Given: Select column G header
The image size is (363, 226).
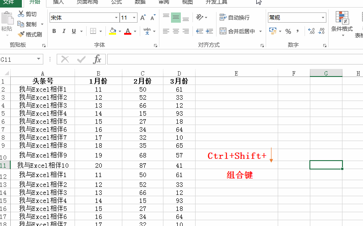Looking at the screenshot, I should click(x=326, y=73).
